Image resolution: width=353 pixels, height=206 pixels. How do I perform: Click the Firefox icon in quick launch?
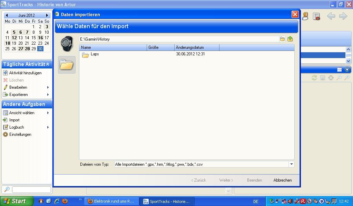point(65,201)
